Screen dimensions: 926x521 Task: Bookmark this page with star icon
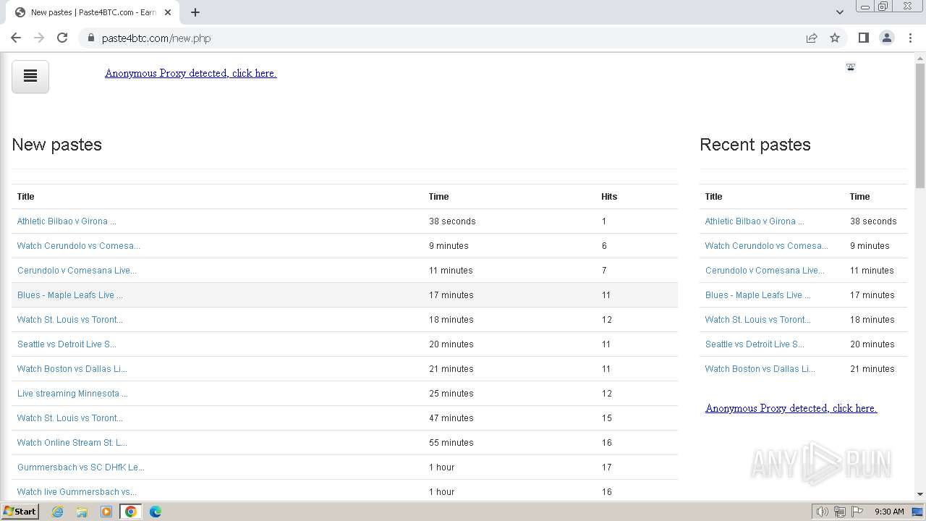point(835,38)
